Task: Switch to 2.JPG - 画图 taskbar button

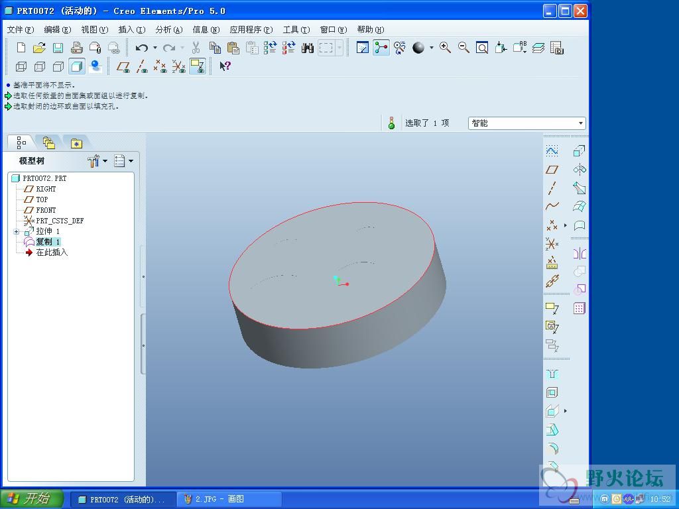Action: (x=229, y=500)
